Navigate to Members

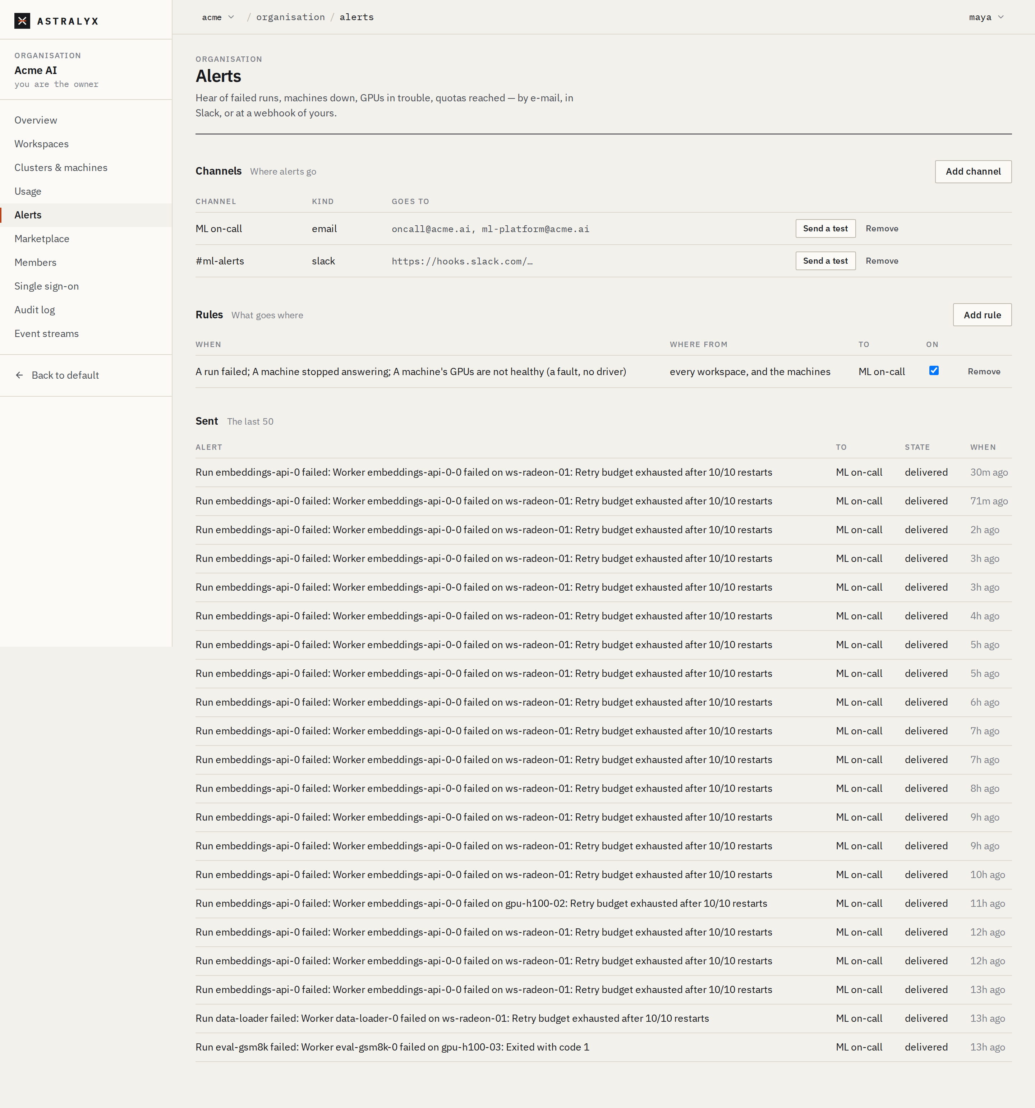86,263
